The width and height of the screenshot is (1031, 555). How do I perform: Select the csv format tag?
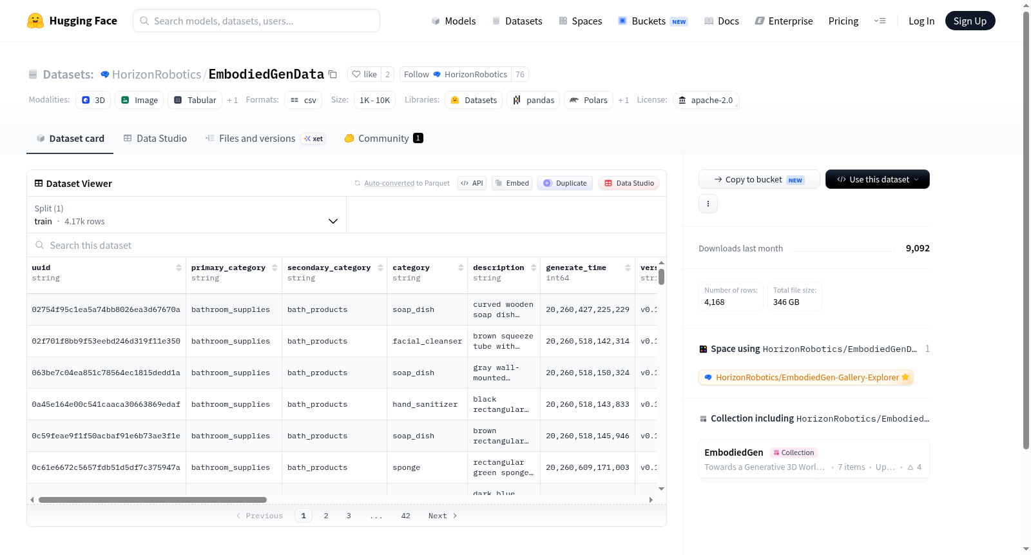coord(303,100)
